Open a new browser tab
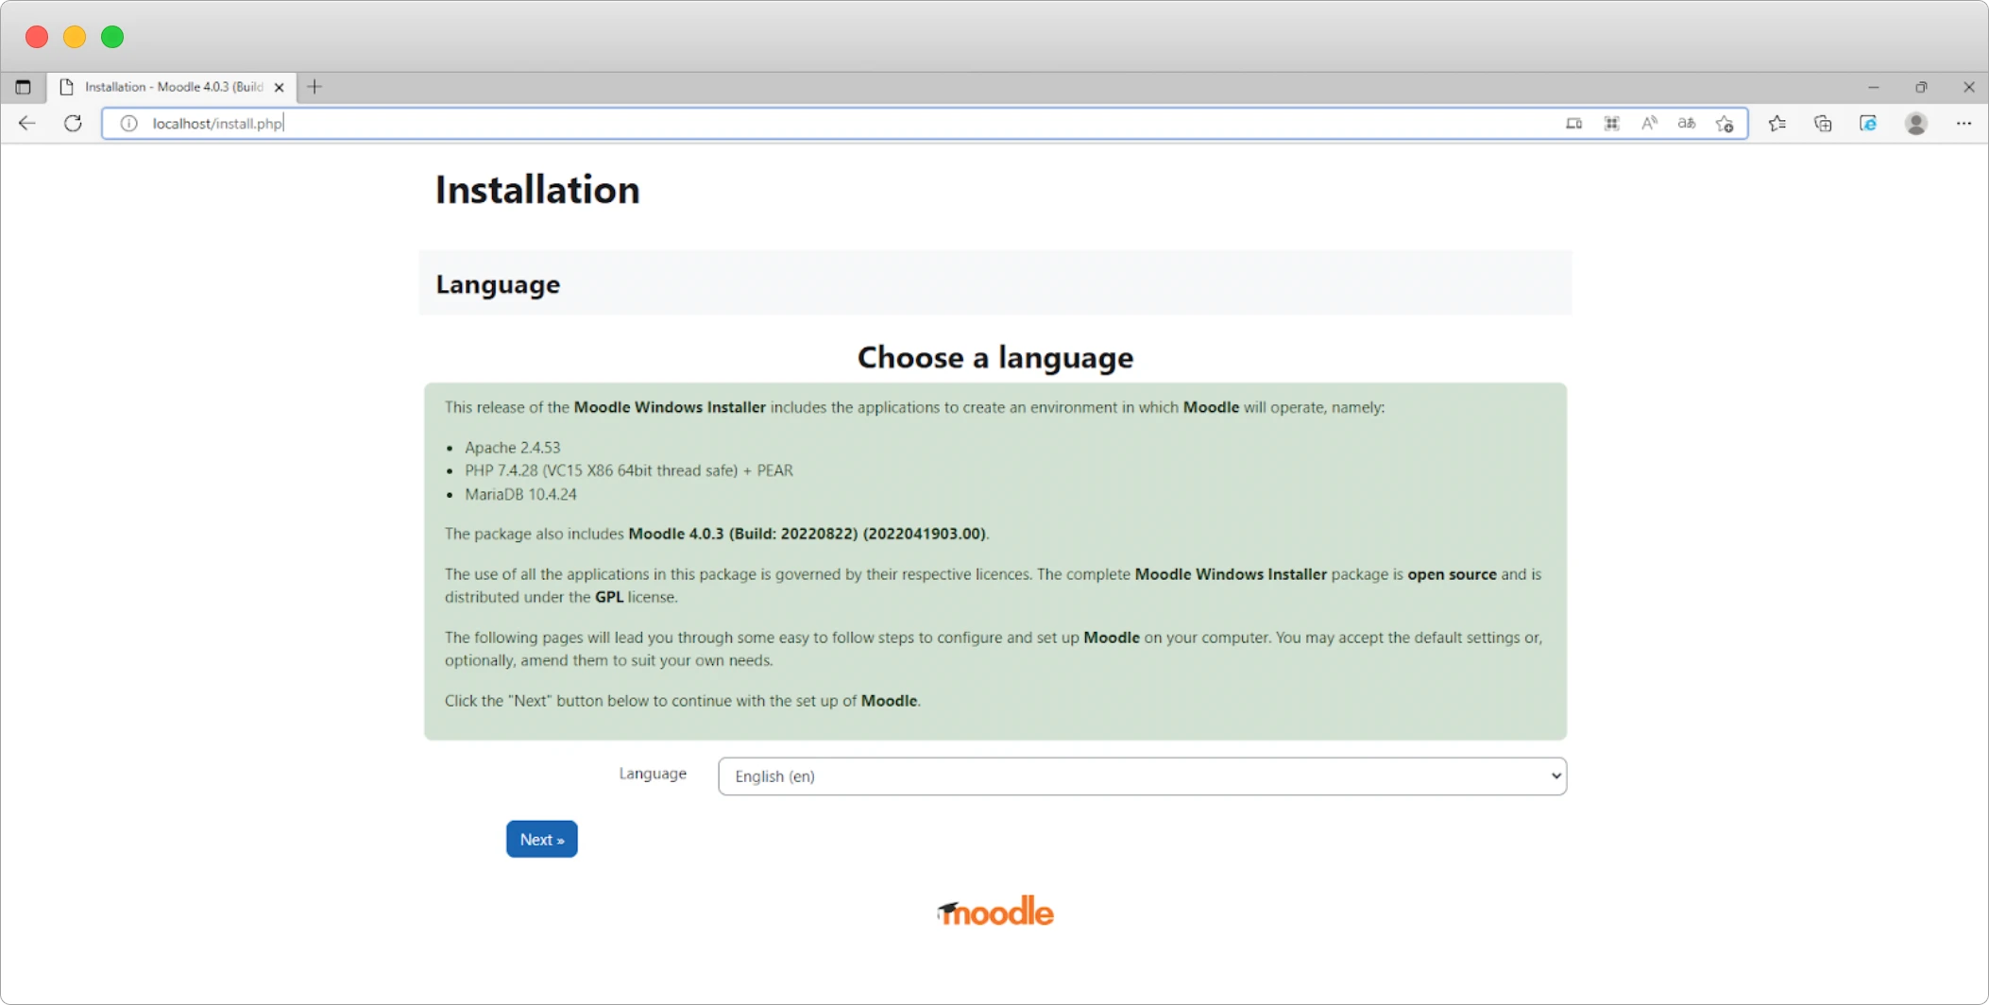 (x=314, y=87)
